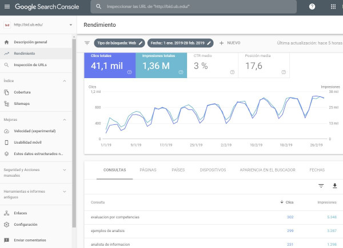
Task: Click the sitemap tree icon beside Sitemaps
Action: tap(6, 104)
